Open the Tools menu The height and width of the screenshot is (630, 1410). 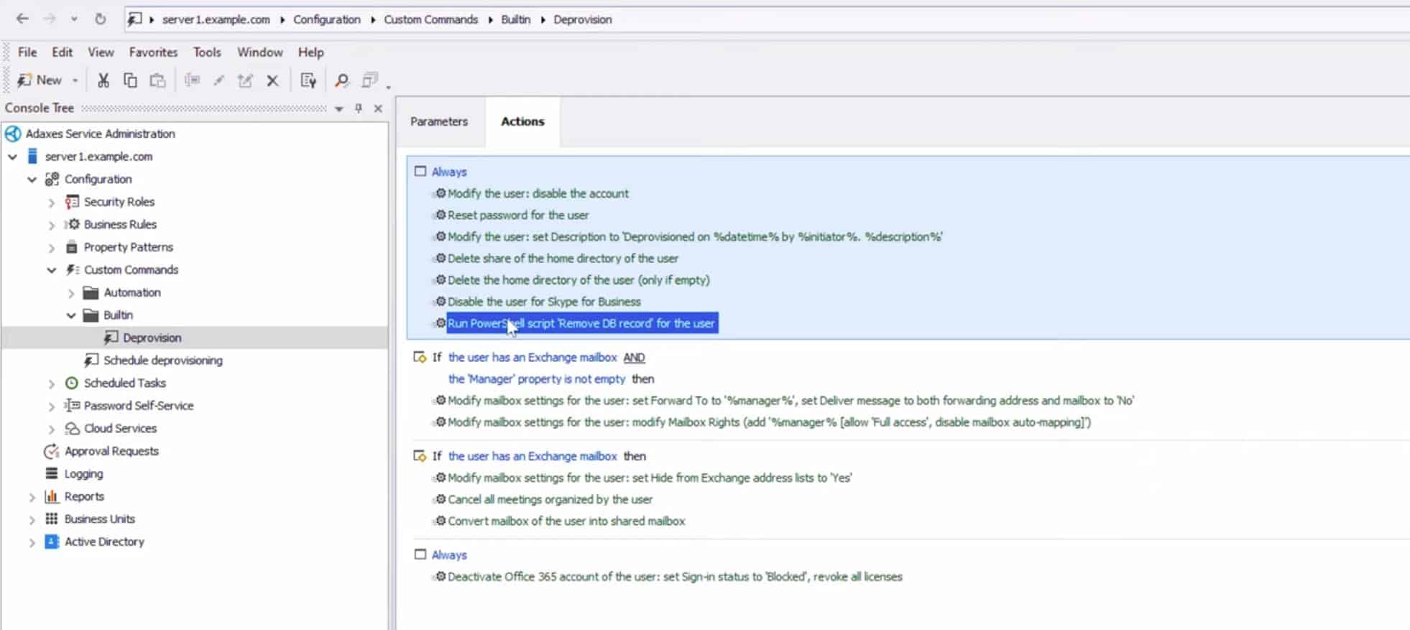coord(207,52)
